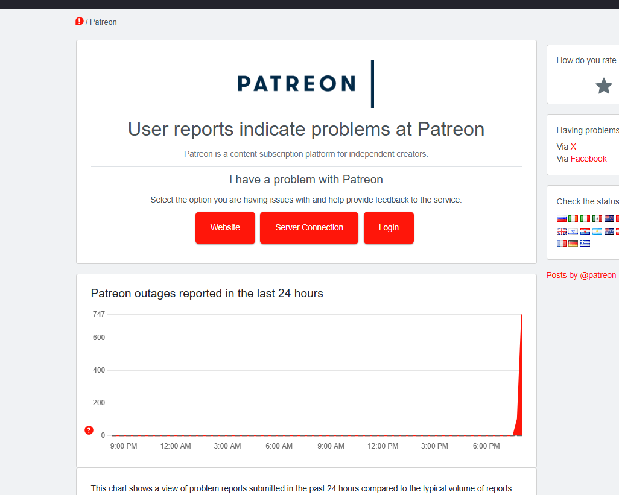Open Posts by @patreon link
Viewport: 619px width, 495px height.
point(581,276)
